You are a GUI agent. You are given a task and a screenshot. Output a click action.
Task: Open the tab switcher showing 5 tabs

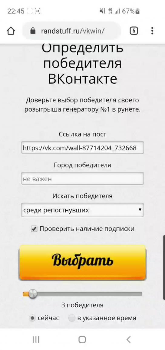click(x=134, y=31)
